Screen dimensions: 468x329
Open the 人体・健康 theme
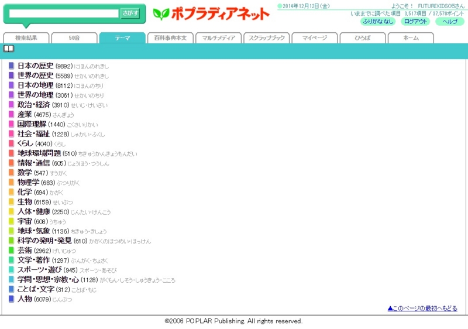[34, 212]
